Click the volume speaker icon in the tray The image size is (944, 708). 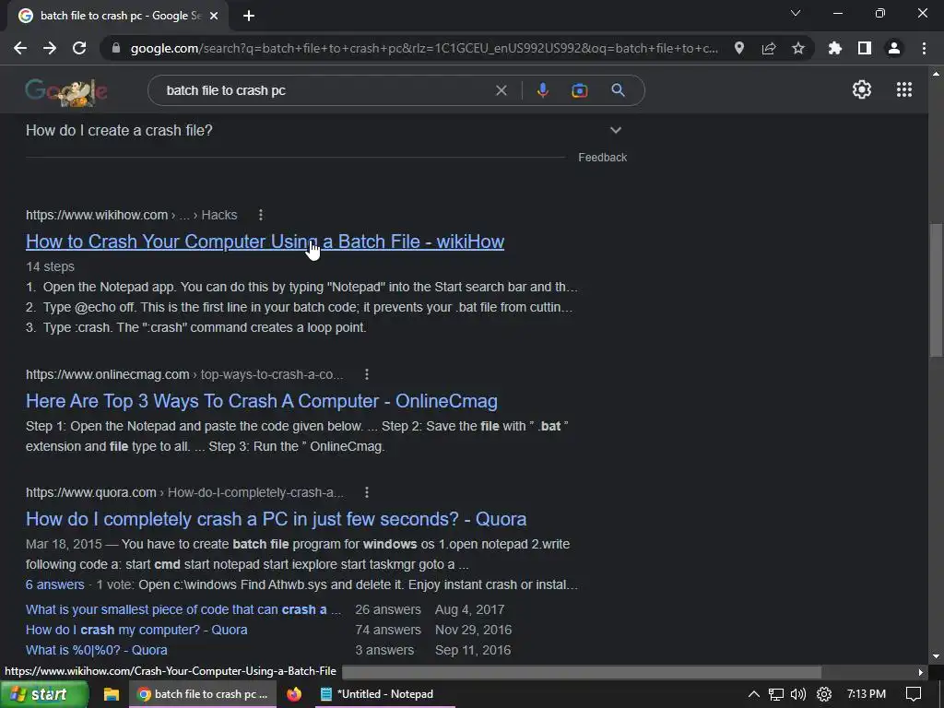click(798, 695)
